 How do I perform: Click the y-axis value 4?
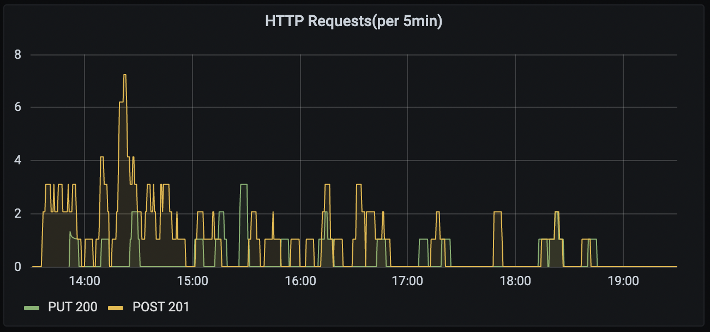(x=17, y=161)
